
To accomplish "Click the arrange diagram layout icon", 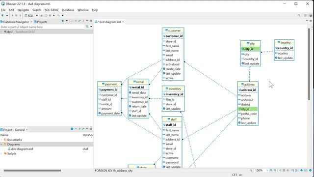I will pos(280,171).
